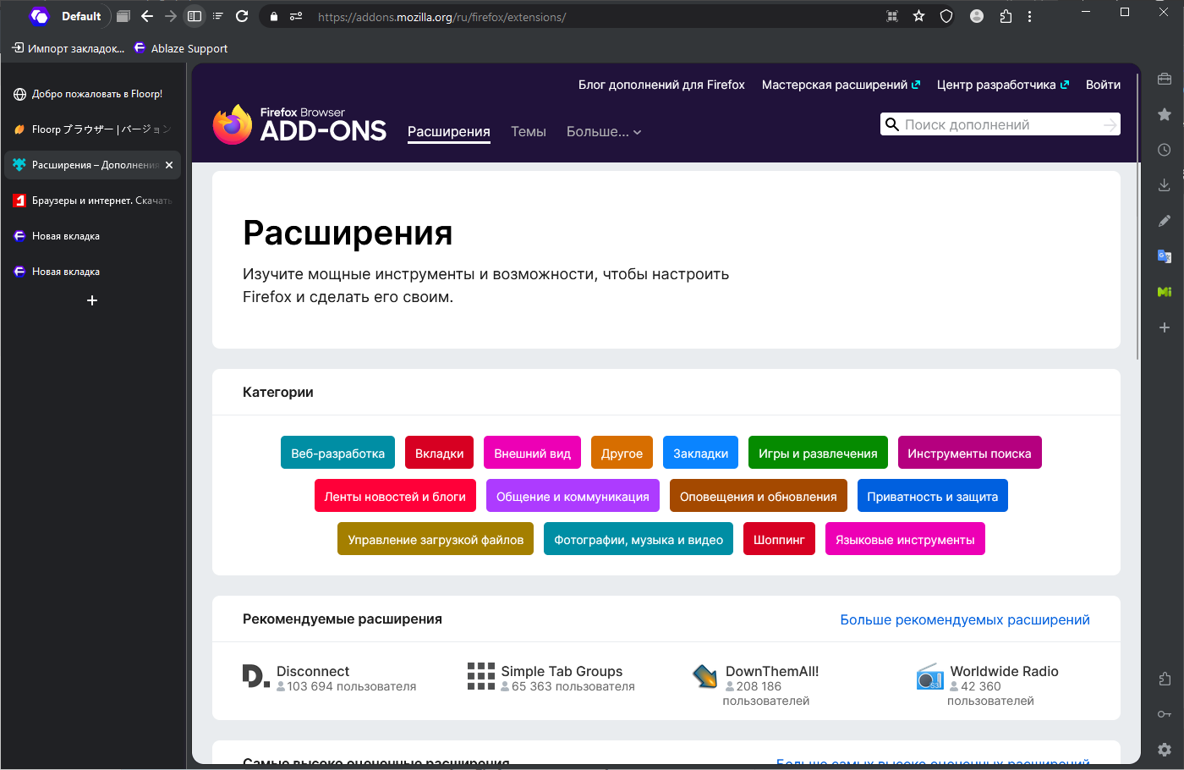Viewport: 1184px width, 770px height.
Task: Open the briefcase icon in right sidebar
Action: tap(1165, 79)
